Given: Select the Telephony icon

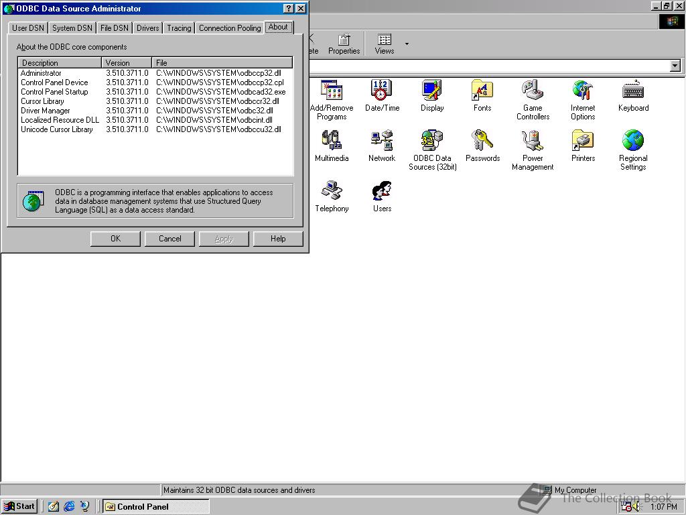Looking at the screenshot, I should click(x=332, y=196).
